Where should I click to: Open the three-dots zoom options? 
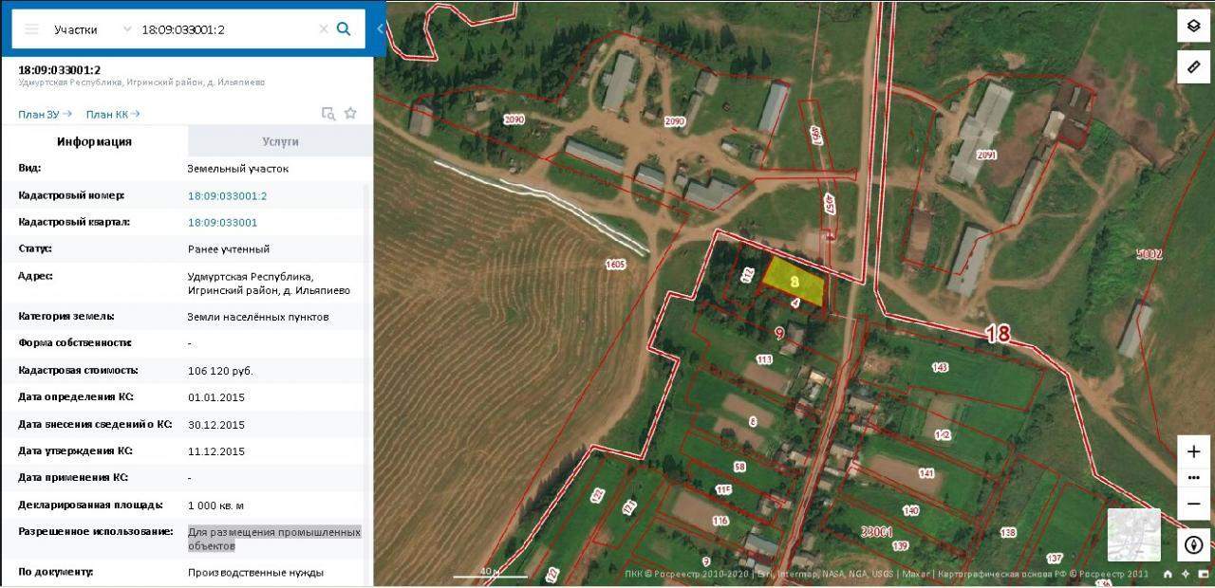(1193, 477)
